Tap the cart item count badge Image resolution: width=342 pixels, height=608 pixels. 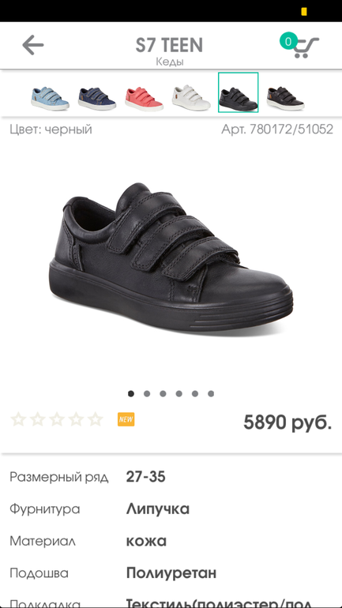288,41
